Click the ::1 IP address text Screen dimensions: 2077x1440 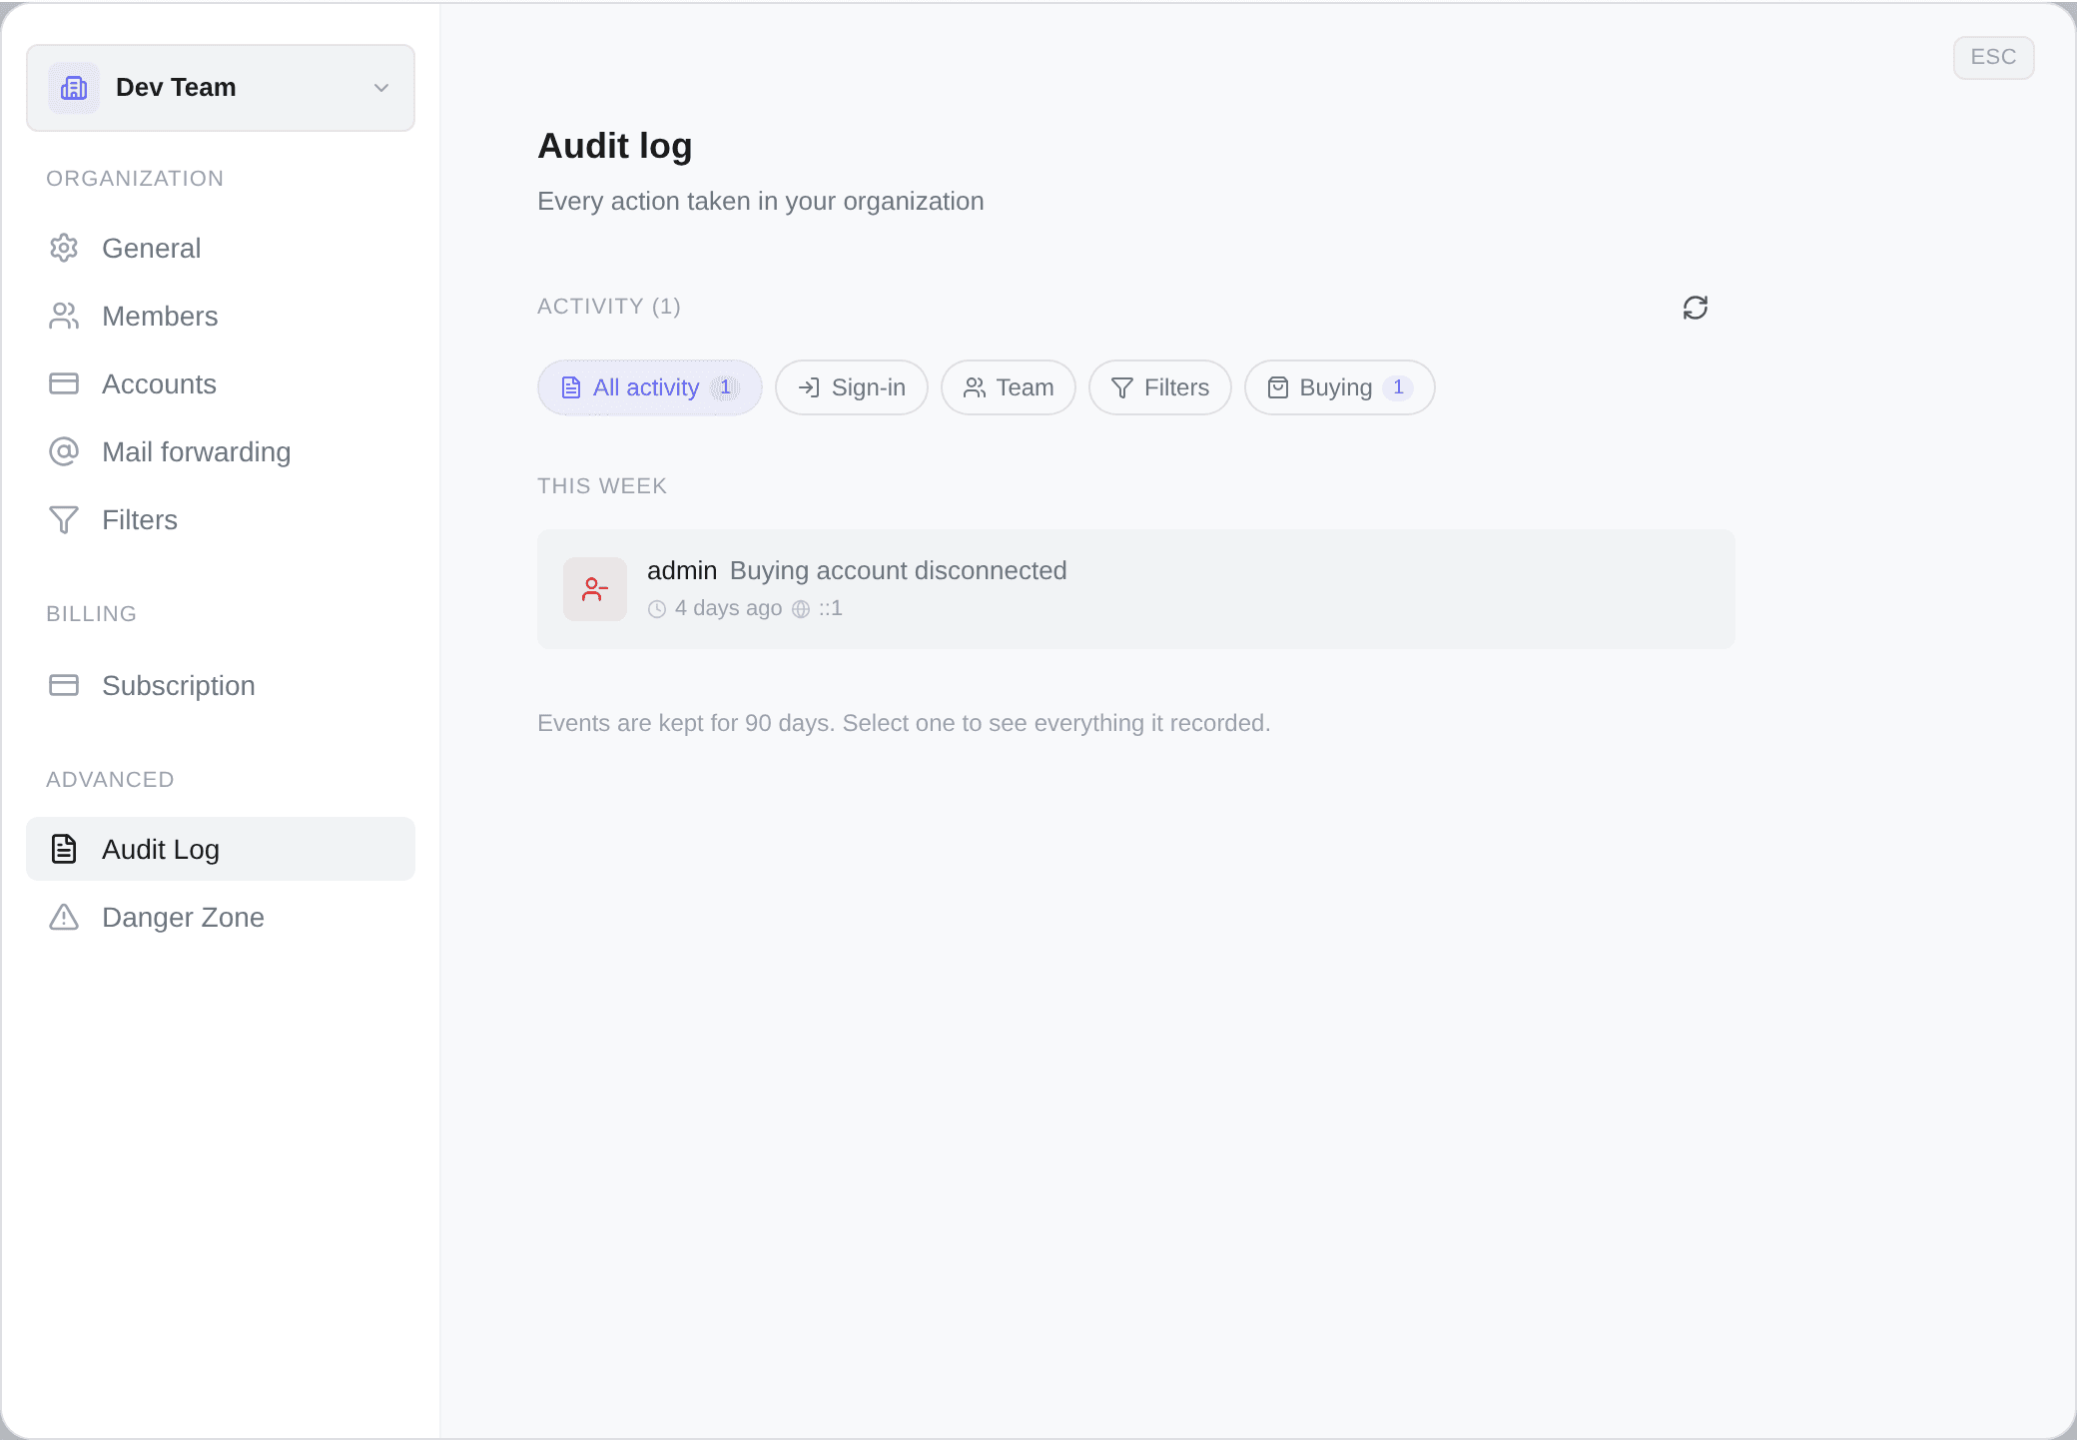coord(831,608)
